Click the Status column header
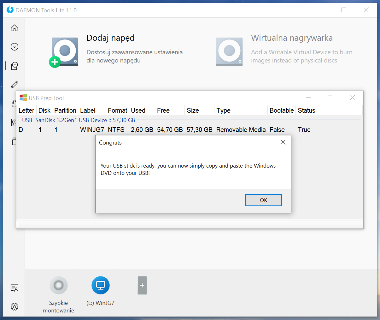The width and height of the screenshot is (380, 320). pyautogui.click(x=306, y=110)
